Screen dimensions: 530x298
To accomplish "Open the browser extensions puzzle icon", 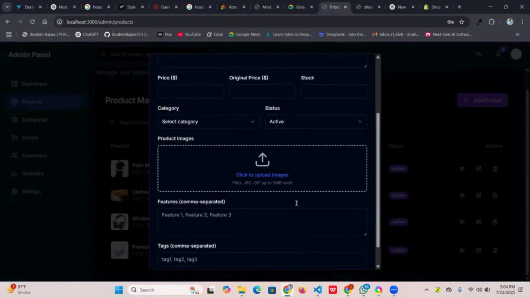I will click(491, 22).
